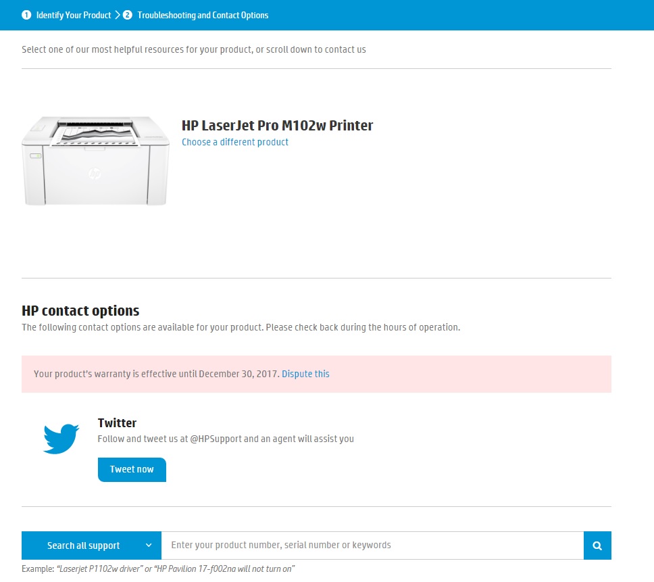The width and height of the screenshot is (654, 582).
Task: Select Troubleshooting and Contact Options step
Action: (x=203, y=15)
